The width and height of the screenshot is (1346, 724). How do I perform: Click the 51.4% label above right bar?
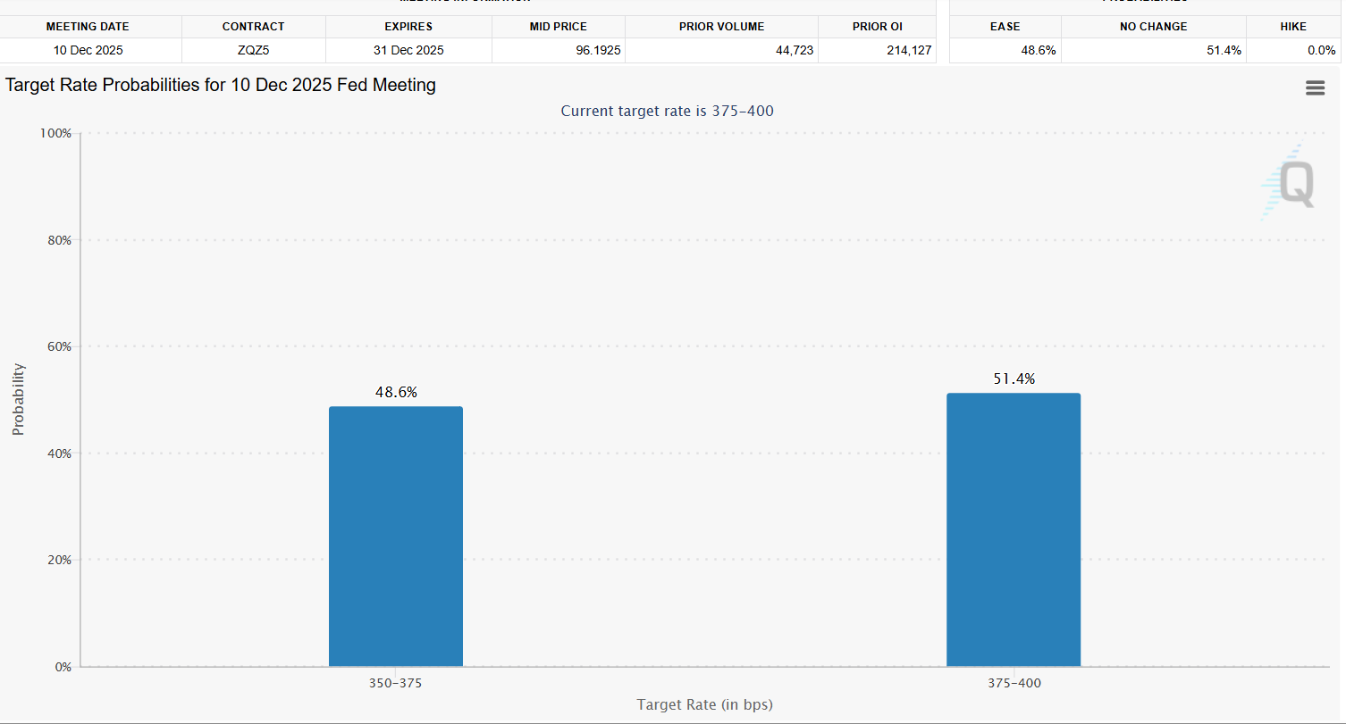pos(1014,379)
